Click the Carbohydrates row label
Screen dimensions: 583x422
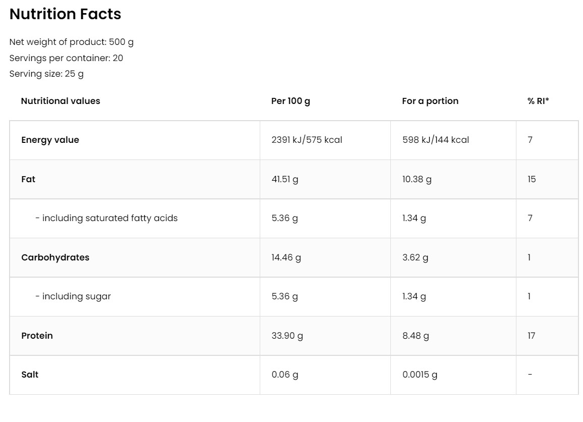(x=55, y=257)
